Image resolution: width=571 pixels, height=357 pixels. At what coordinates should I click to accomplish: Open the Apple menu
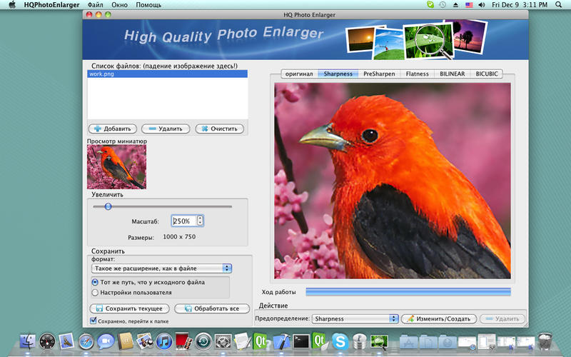pos(12,5)
